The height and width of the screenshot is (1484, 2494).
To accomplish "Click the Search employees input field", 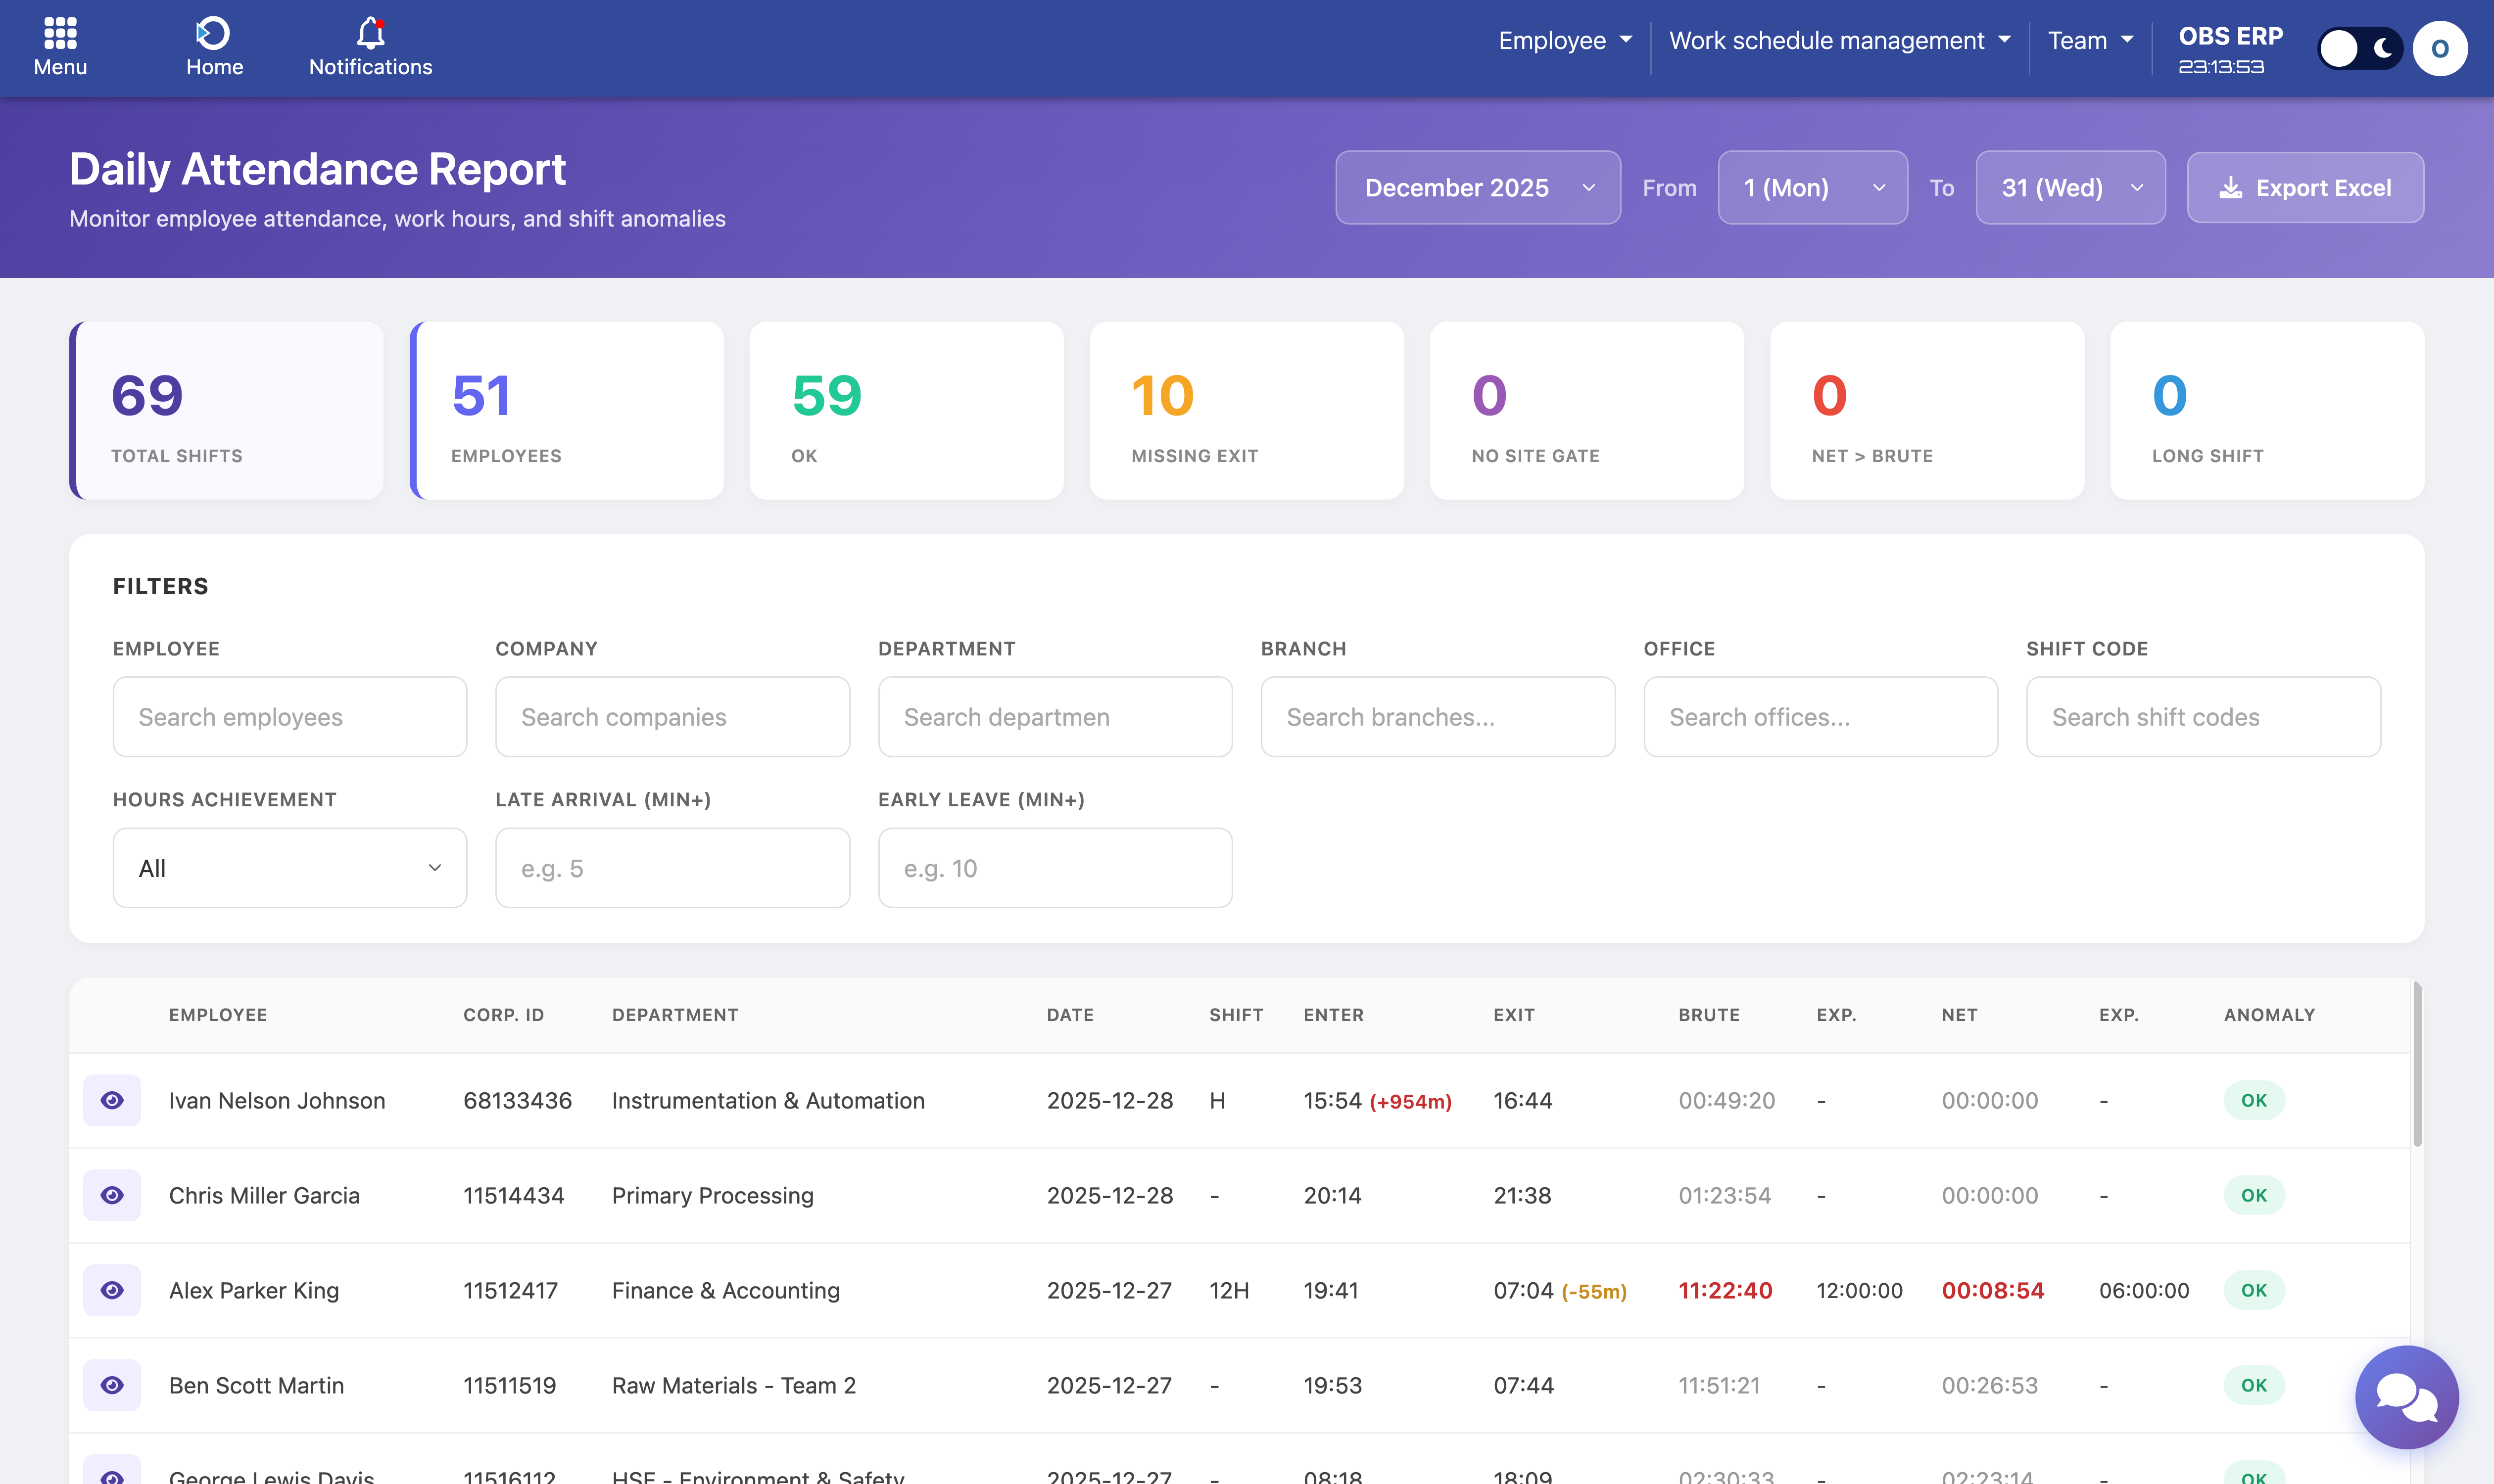I will (x=289, y=717).
